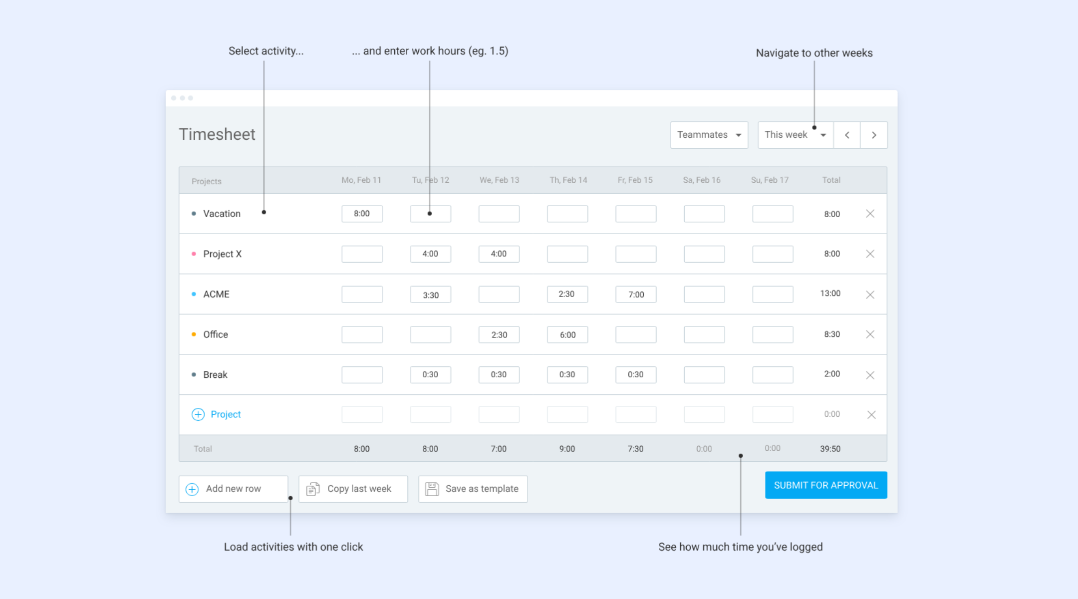1078x599 pixels.
Task: Select the ACME Friday field showing 7:00
Action: (636, 295)
